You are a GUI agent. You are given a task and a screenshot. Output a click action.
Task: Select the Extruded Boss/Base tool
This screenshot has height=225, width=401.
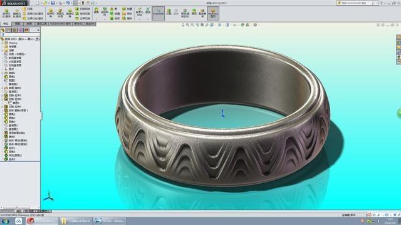6,13
